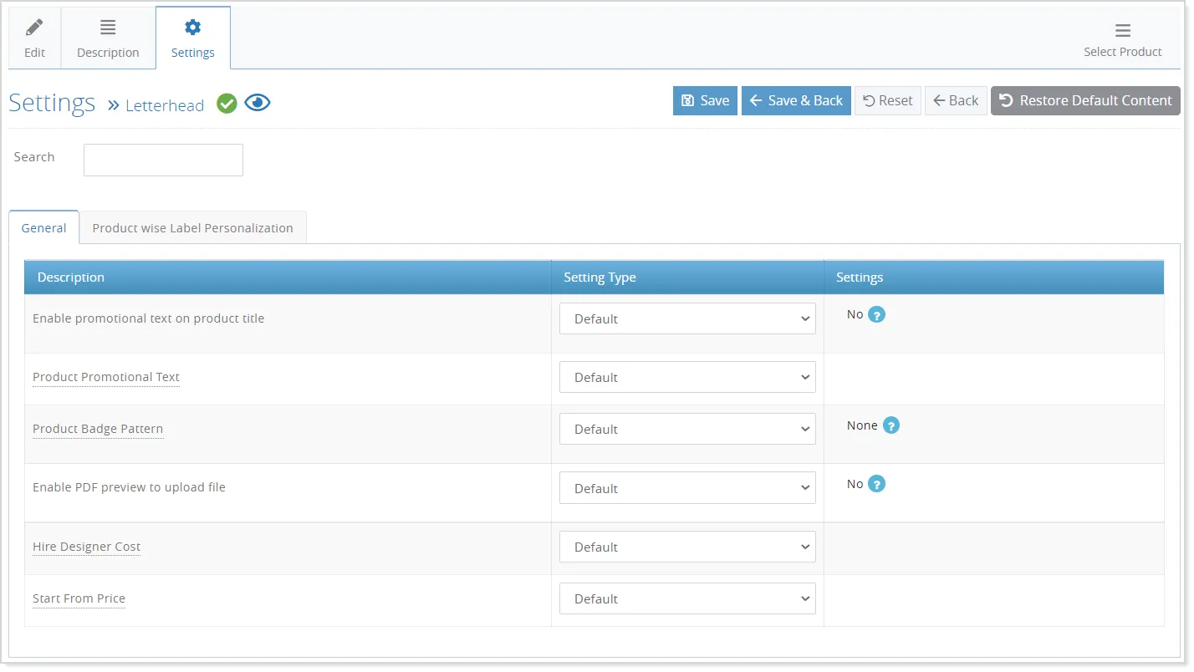Viewport: 1194px width, 672px height.
Task: Open the Select Product menu
Action: coord(1122,39)
